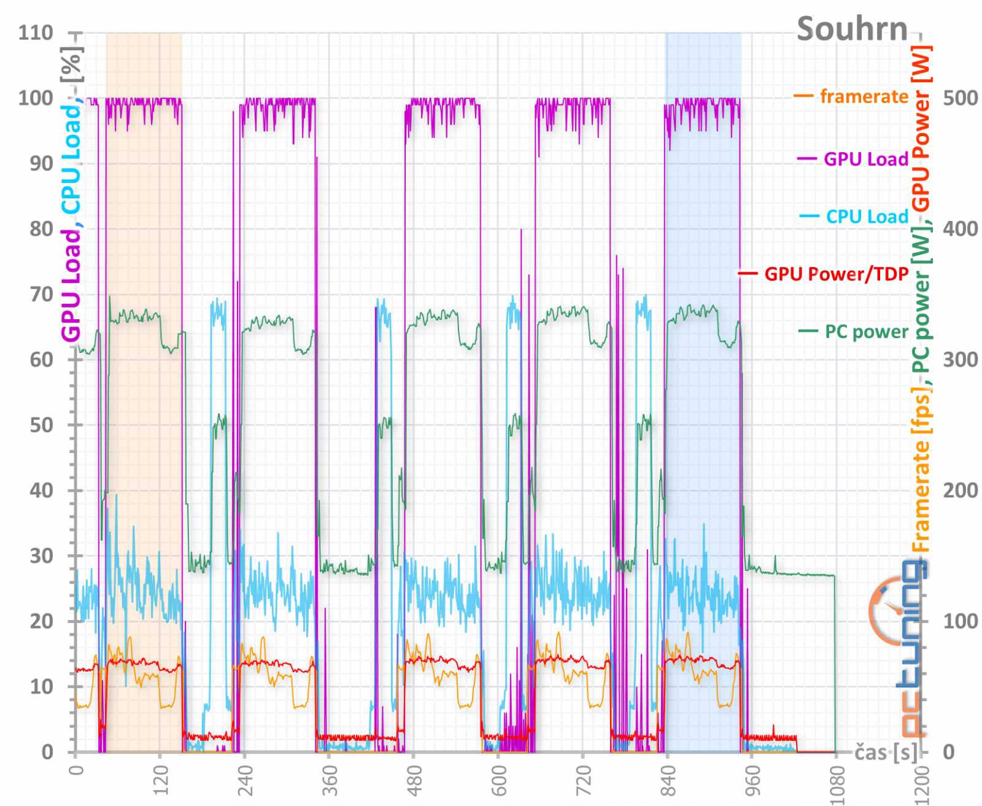
Task: Click the blue highlighted time band
Action: pyautogui.click(x=703, y=393)
